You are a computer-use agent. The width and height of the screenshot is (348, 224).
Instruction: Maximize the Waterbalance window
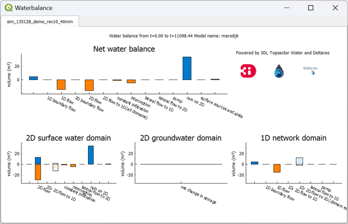click(311, 8)
